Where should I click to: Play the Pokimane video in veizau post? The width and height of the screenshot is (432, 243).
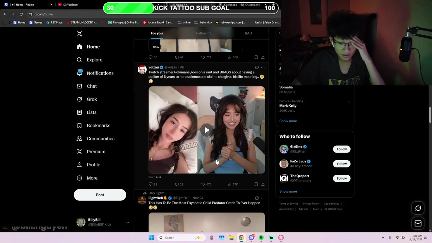point(207,130)
